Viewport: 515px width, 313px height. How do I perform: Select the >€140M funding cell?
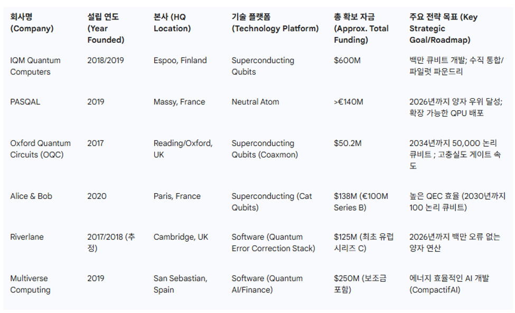click(349, 102)
